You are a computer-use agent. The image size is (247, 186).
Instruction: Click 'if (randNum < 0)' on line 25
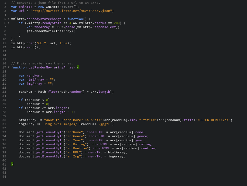point(34,100)
